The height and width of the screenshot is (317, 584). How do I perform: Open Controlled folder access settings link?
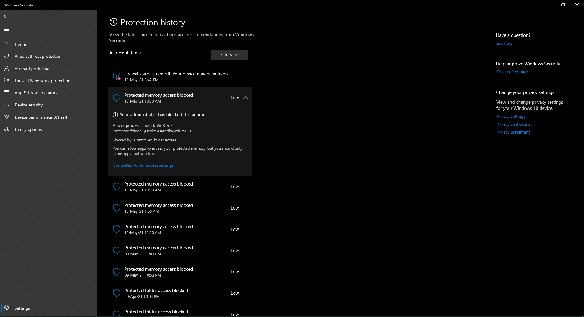click(x=143, y=165)
